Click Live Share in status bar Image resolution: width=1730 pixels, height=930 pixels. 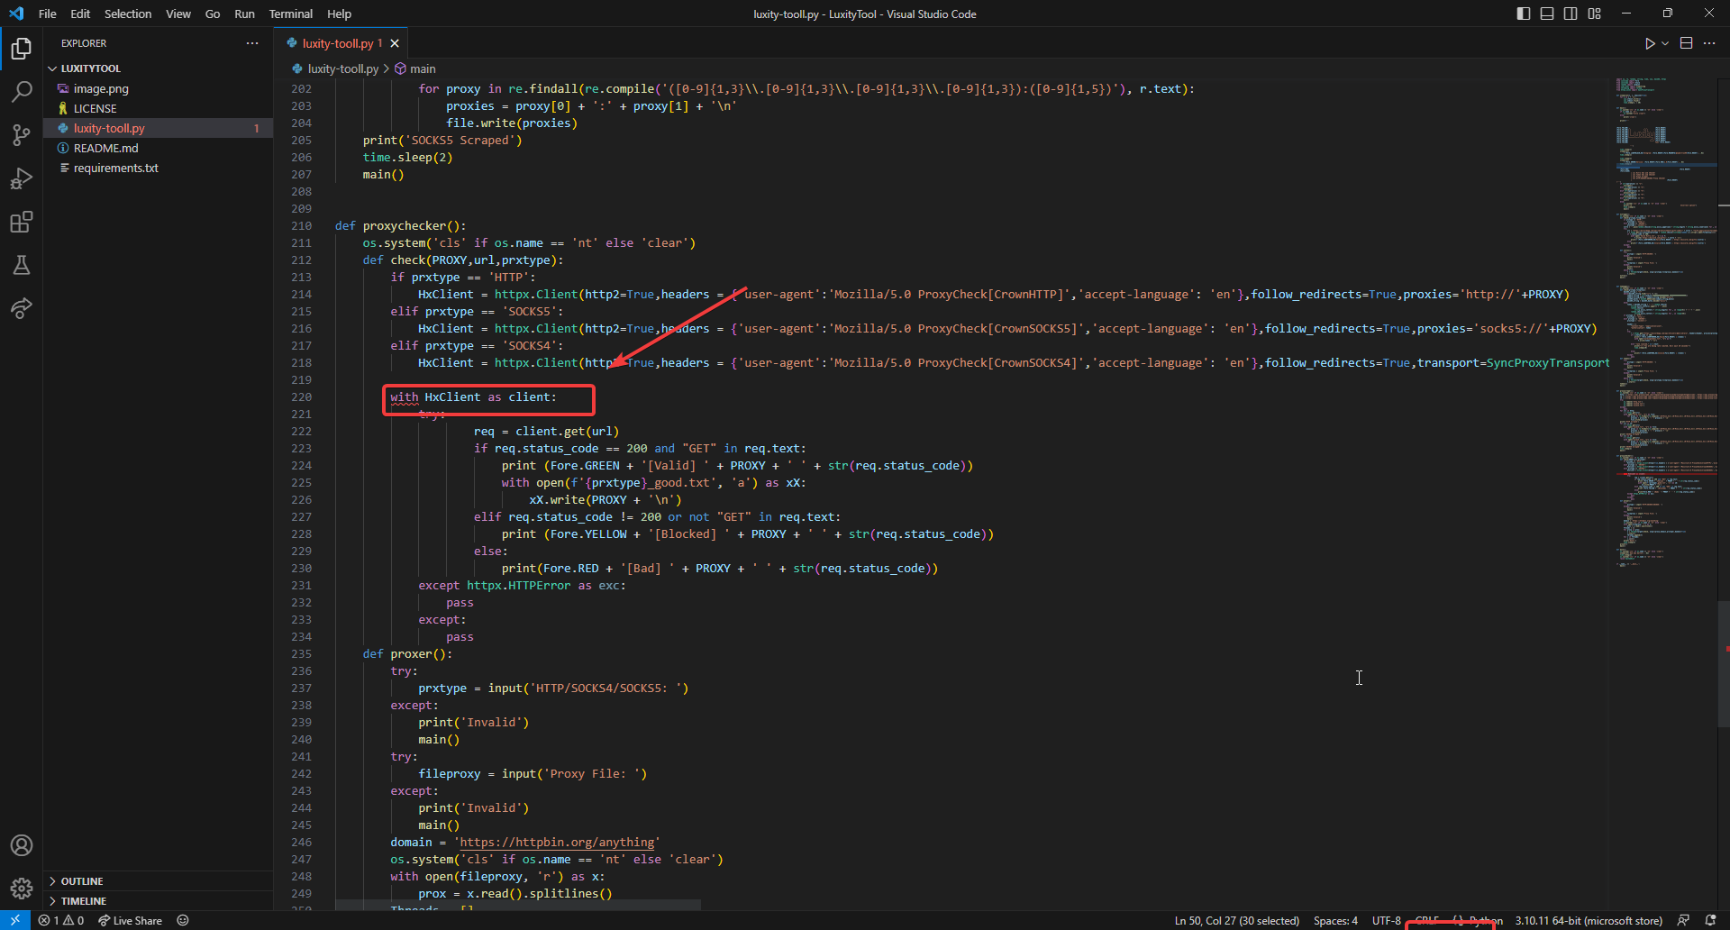point(131,921)
